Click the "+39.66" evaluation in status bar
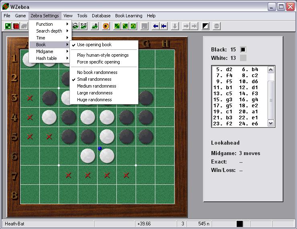 click(144, 224)
